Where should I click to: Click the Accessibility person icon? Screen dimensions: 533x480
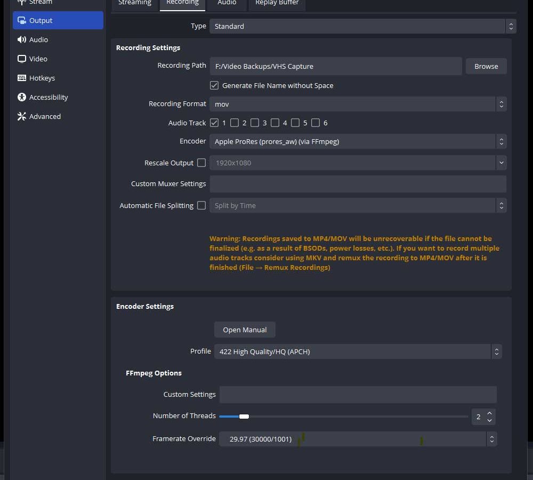(22, 97)
